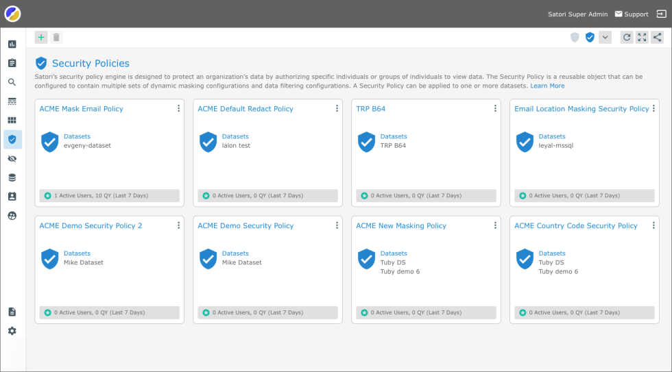Open options menu for Email Location Masking card
Viewport: 672px width, 372px height.
(x=653, y=109)
